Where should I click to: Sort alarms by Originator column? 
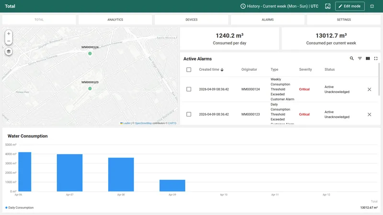(x=249, y=69)
